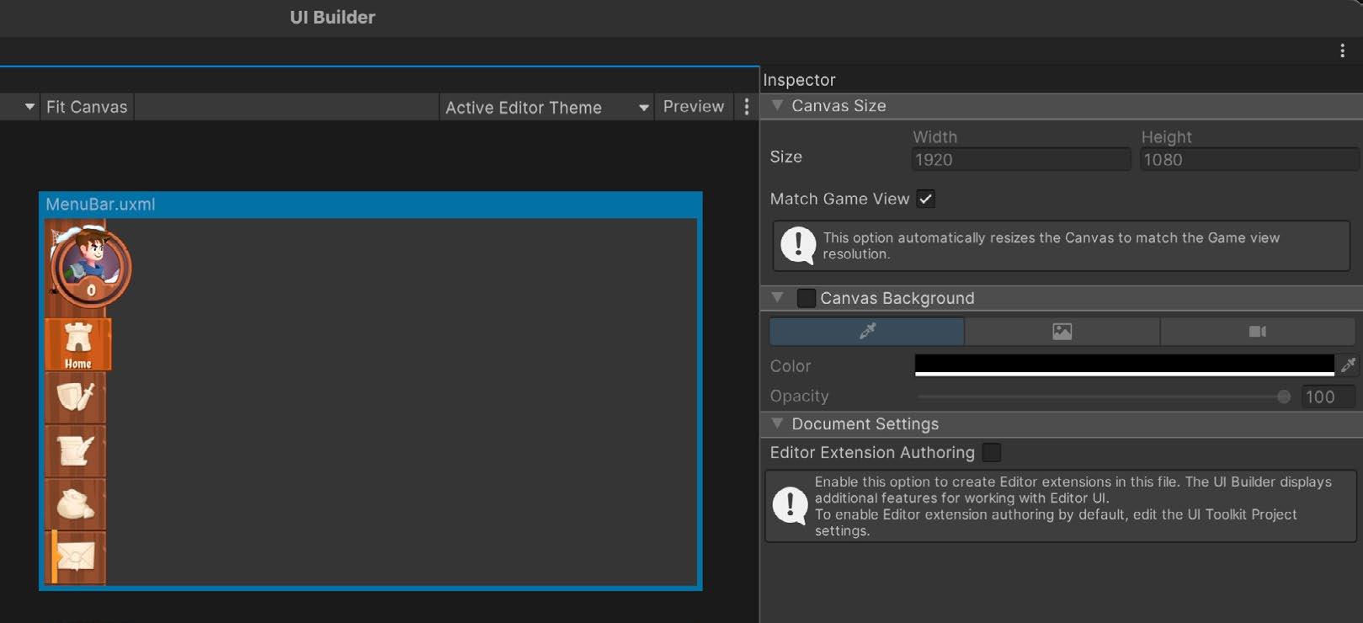1363x623 pixels.
Task: Toggle the Match Game View checkbox
Action: tap(925, 199)
